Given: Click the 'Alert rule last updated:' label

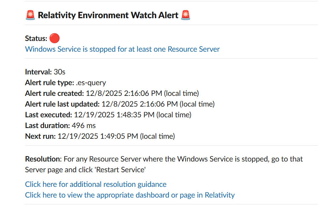Looking at the screenshot, I should click(62, 104).
